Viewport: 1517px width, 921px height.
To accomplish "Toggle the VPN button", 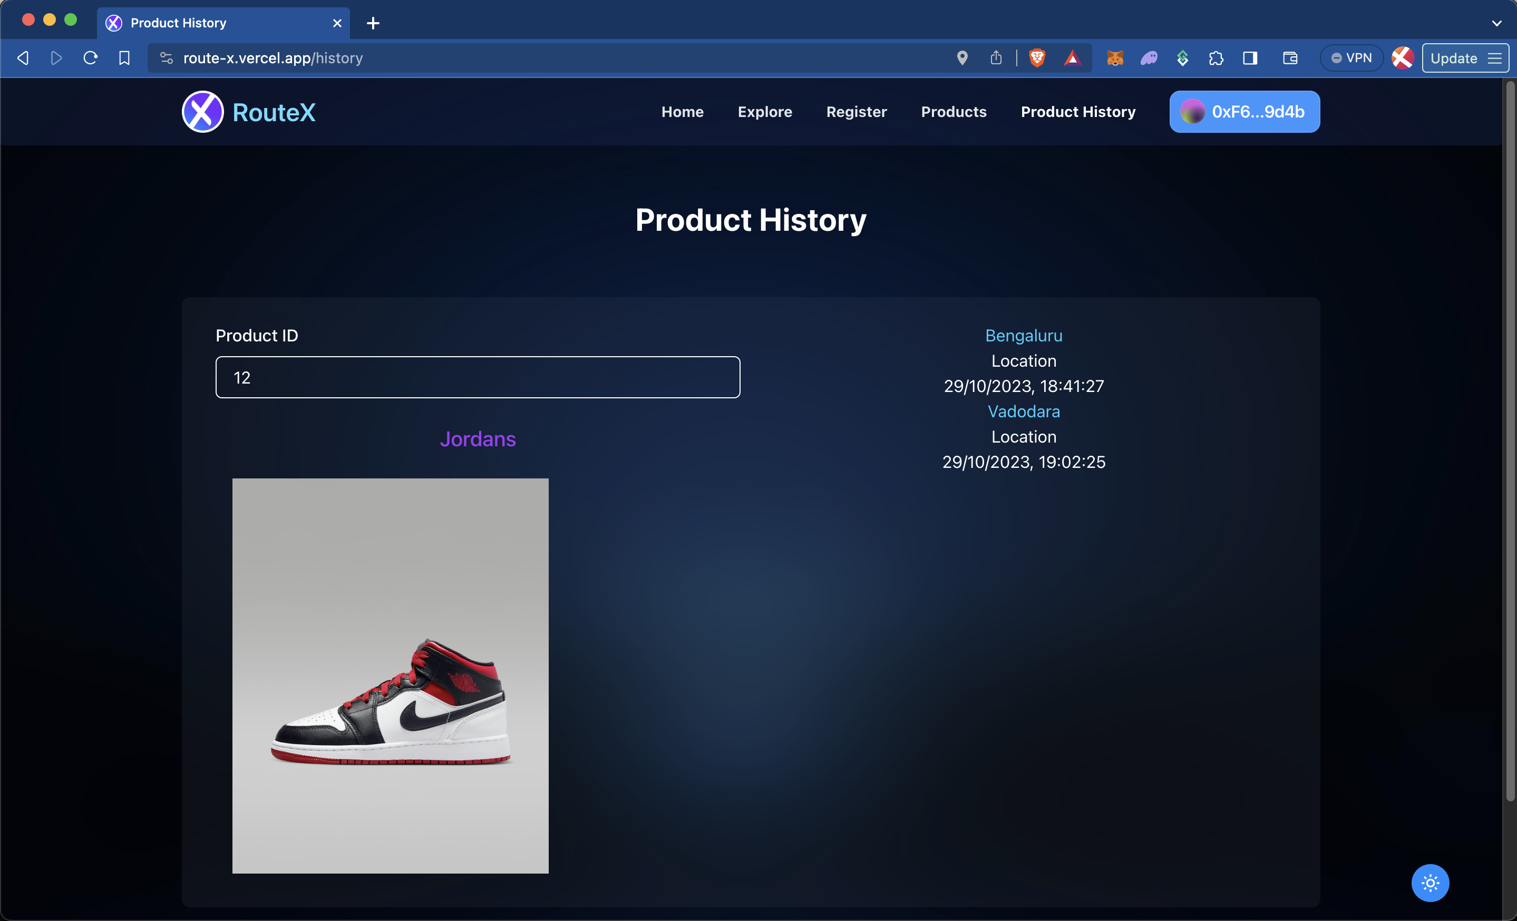I will click(x=1351, y=58).
